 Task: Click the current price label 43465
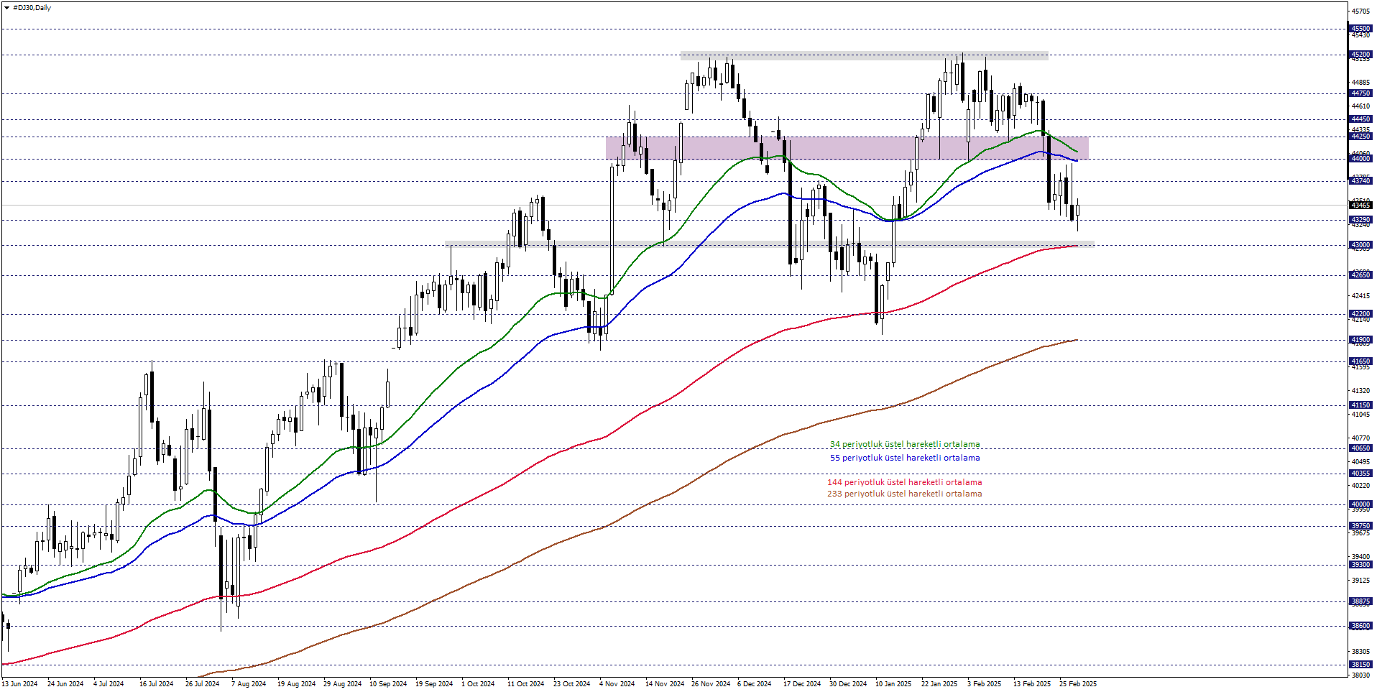(1360, 206)
